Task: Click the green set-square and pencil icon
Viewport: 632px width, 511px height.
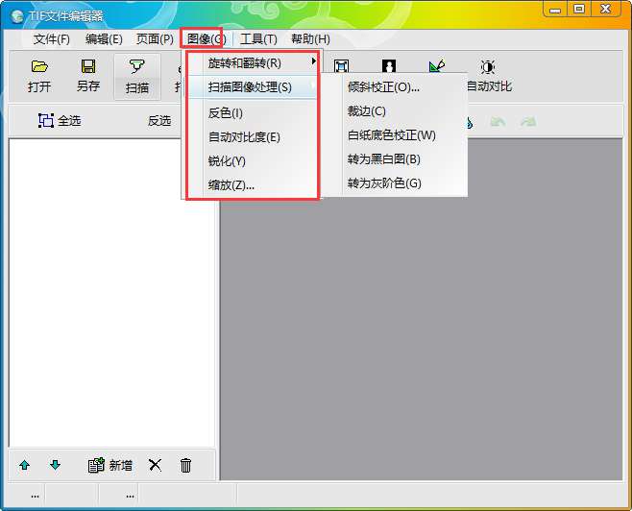Action: 437,66
